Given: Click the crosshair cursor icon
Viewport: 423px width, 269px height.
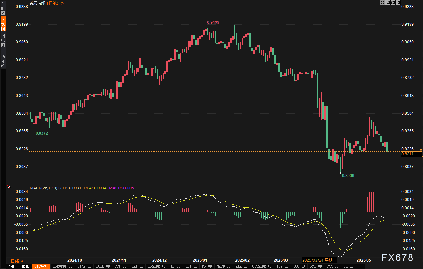Looking at the screenshot, I should [x=383, y=3].
